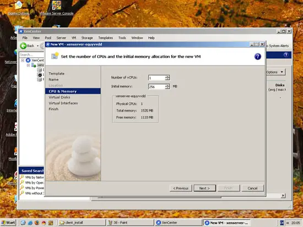The height and width of the screenshot is (227, 303).
Task: Click the Next button
Action: pos(204,188)
